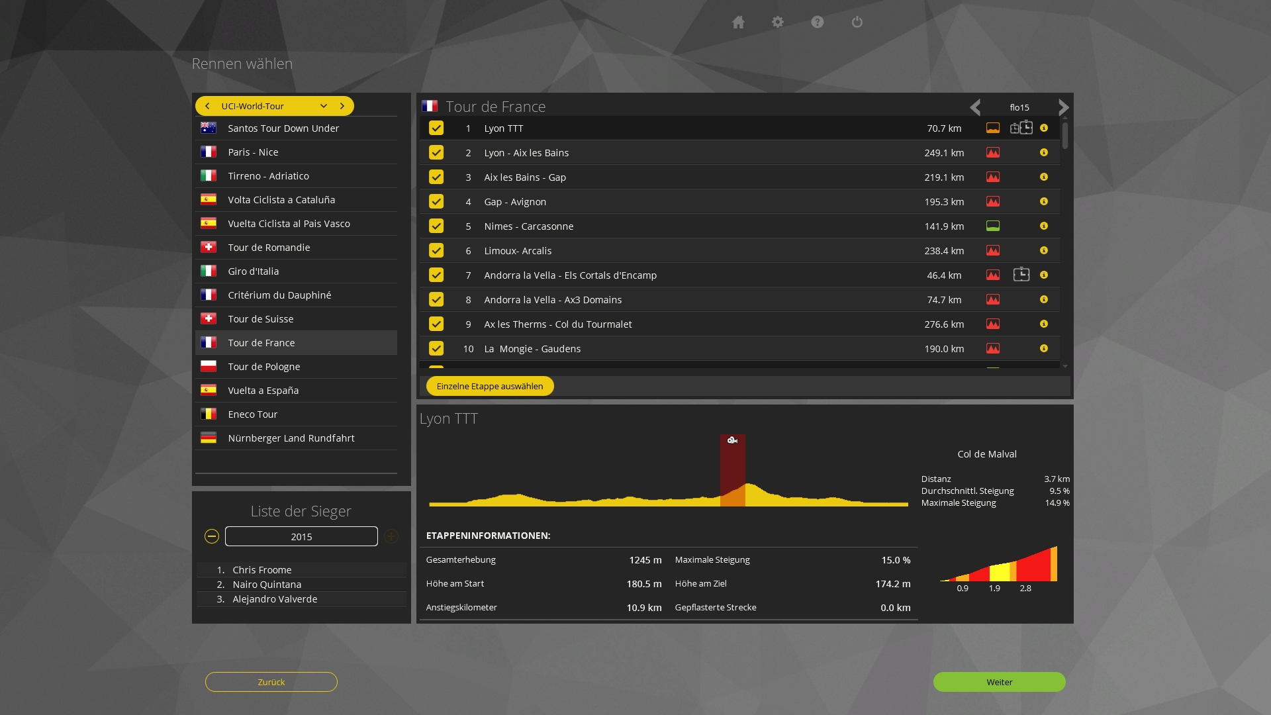The width and height of the screenshot is (1271, 715).
Task: Click flat profile icon for Nimes - Carcasonne
Action: tap(993, 226)
